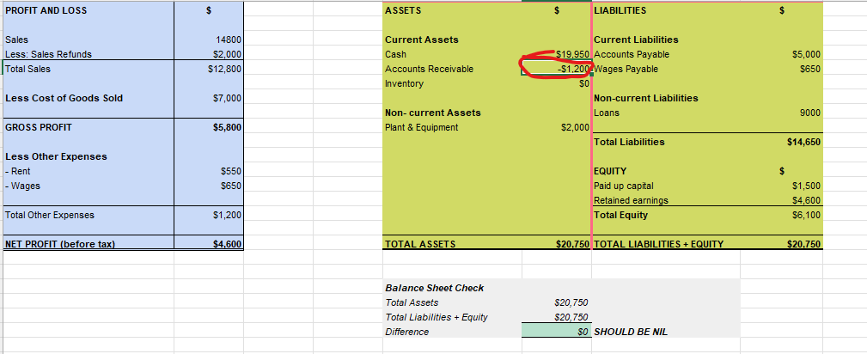Click the Paid up capital label
This screenshot has width=867, height=354.
624,186
